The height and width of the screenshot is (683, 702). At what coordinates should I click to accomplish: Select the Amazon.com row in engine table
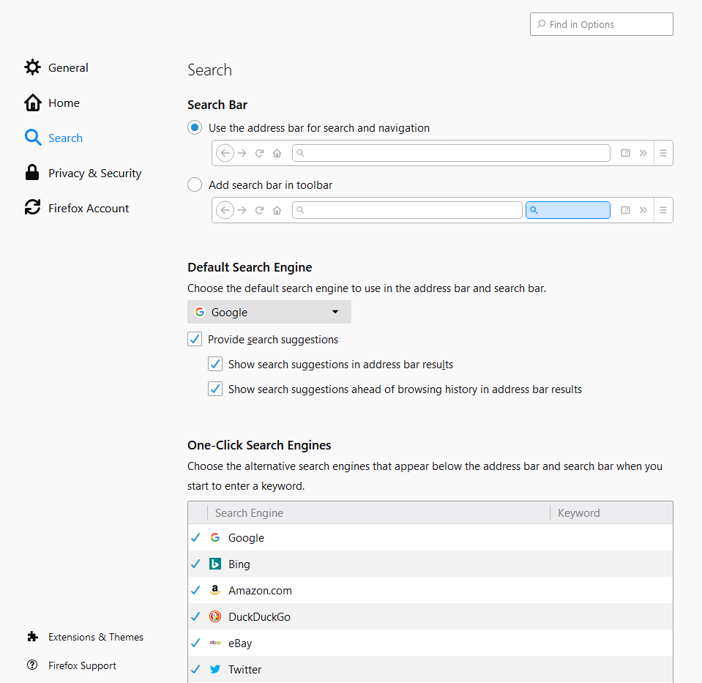pos(430,590)
